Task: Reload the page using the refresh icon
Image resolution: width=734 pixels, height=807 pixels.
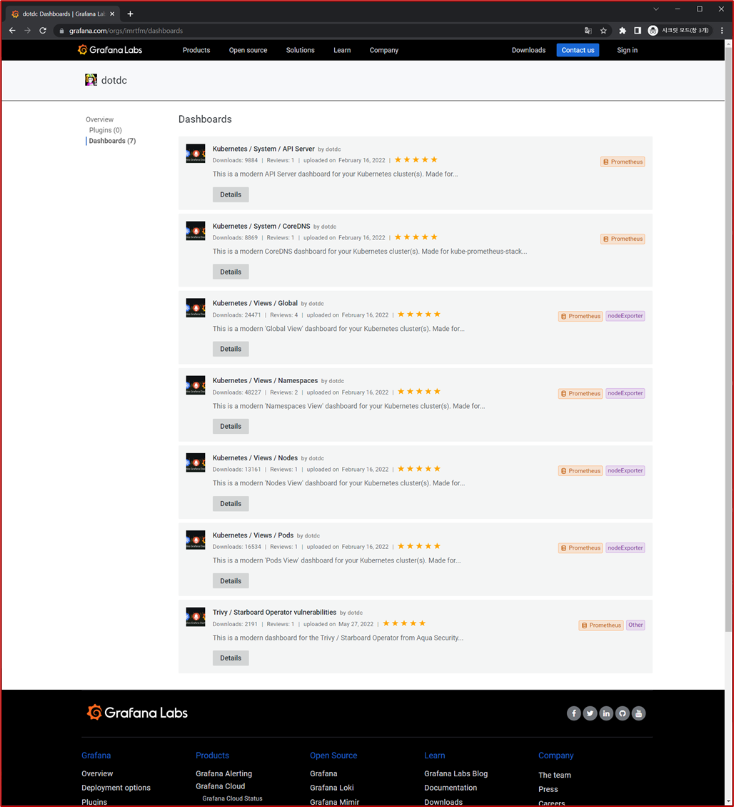Action: (x=43, y=31)
